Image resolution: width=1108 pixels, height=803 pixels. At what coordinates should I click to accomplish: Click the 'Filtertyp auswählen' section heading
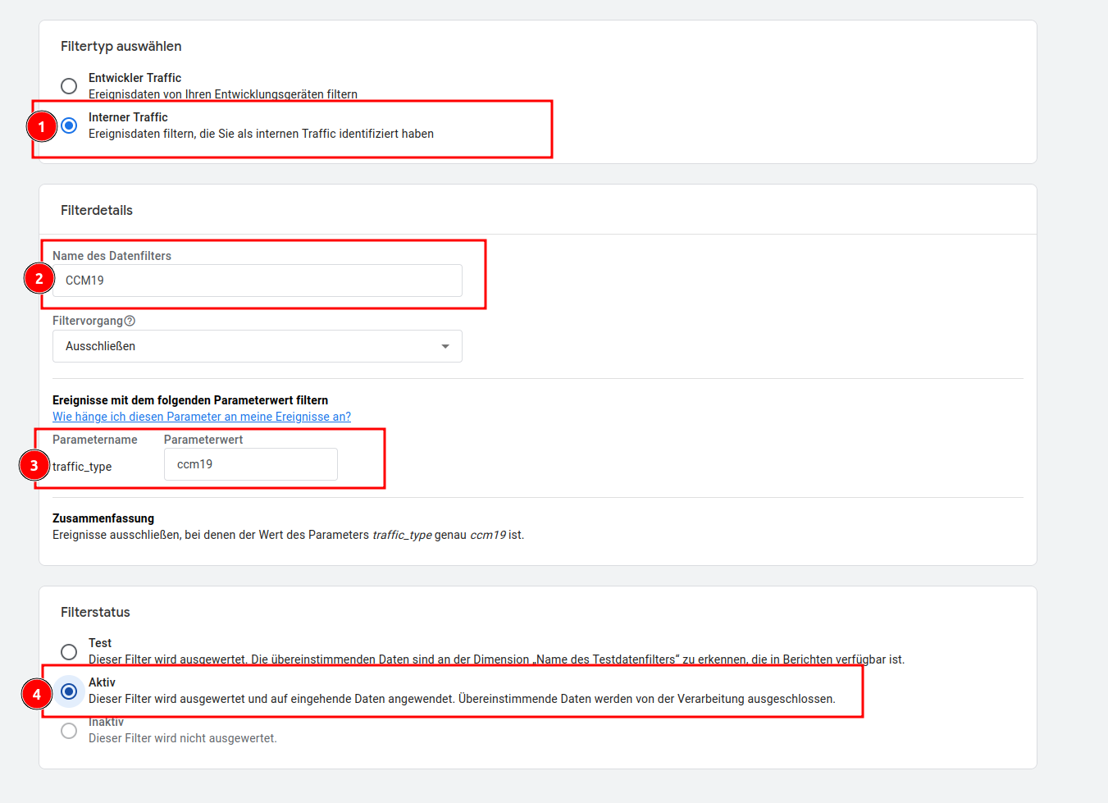121,46
